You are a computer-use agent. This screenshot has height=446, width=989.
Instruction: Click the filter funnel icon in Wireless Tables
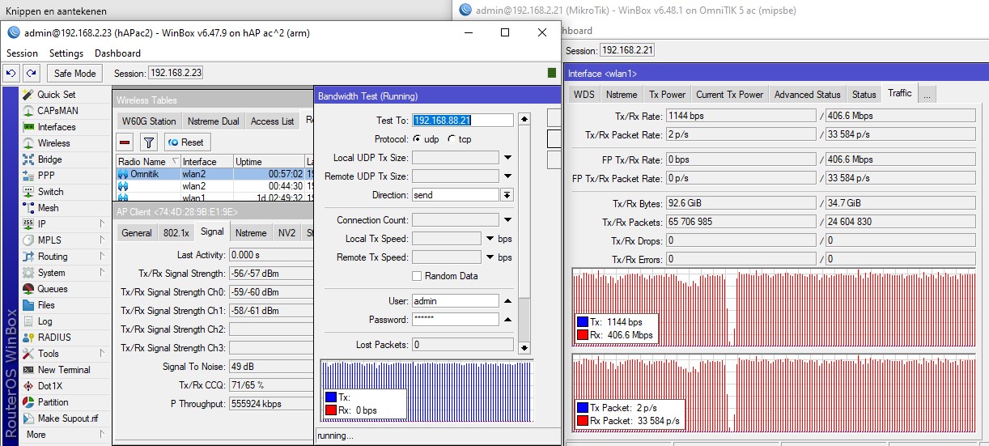tap(148, 142)
